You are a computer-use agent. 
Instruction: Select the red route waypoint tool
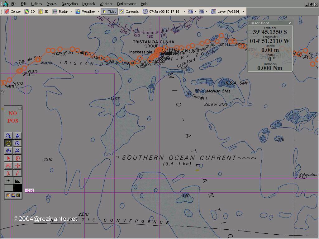[8, 166]
